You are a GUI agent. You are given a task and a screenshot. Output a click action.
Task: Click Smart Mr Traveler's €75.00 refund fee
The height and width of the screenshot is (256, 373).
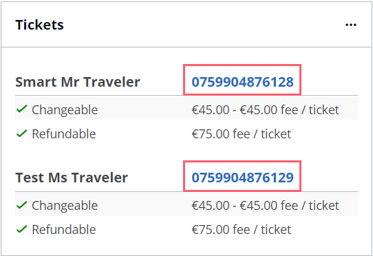coord(242,134)
